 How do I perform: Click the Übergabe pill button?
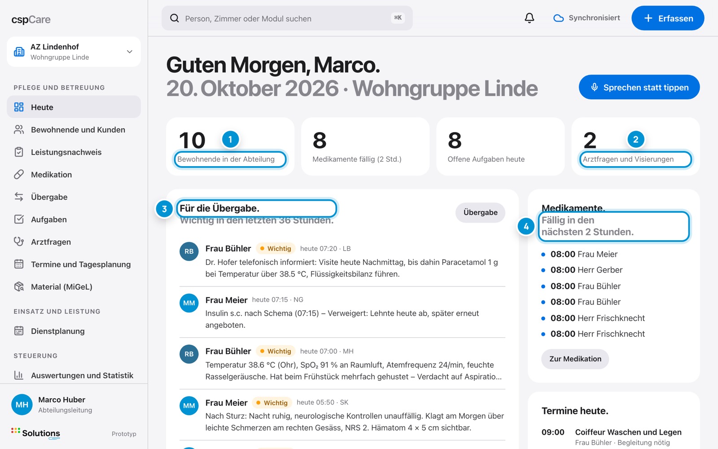pos(480,212)
